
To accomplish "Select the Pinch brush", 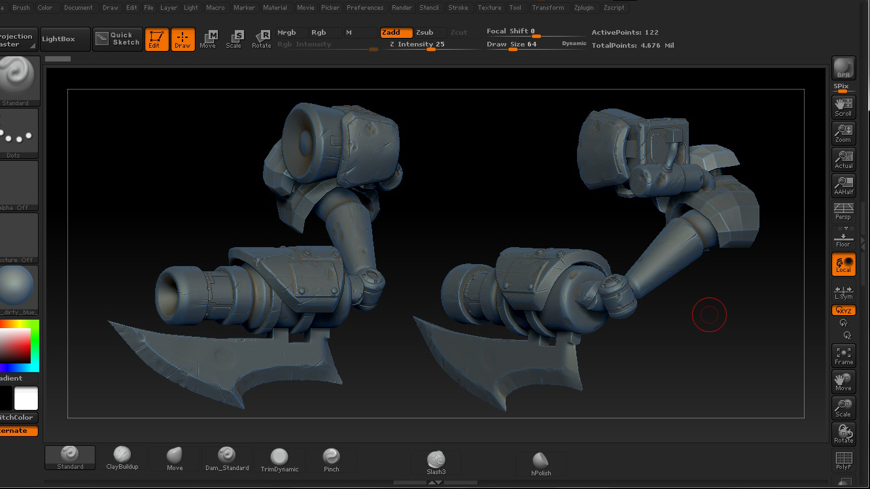I will coord(332,458).
